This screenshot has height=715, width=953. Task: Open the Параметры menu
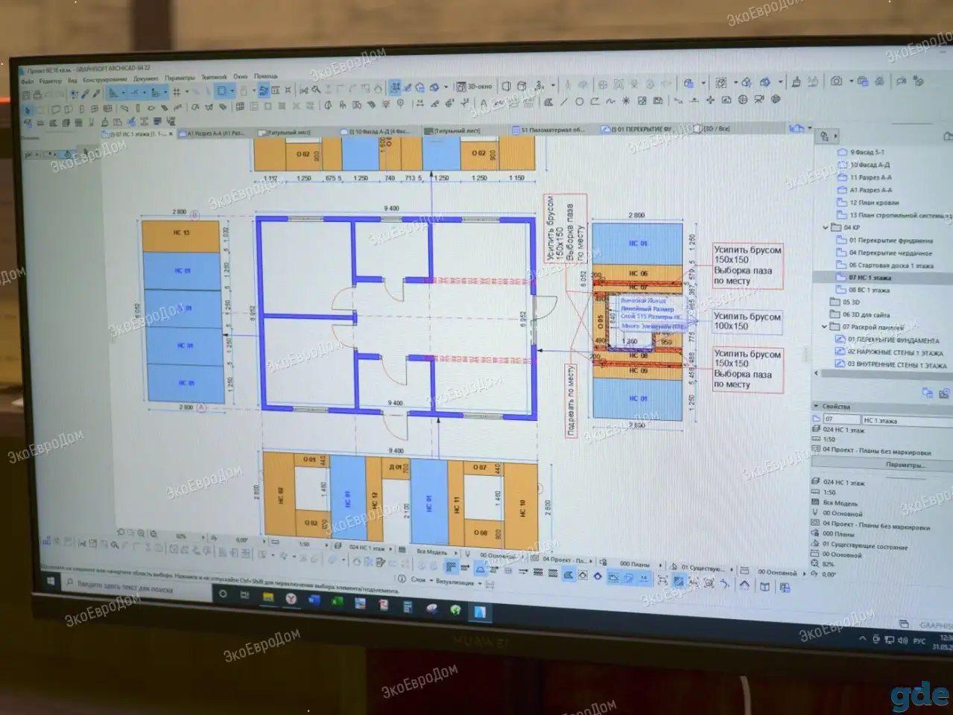[180, 77]
